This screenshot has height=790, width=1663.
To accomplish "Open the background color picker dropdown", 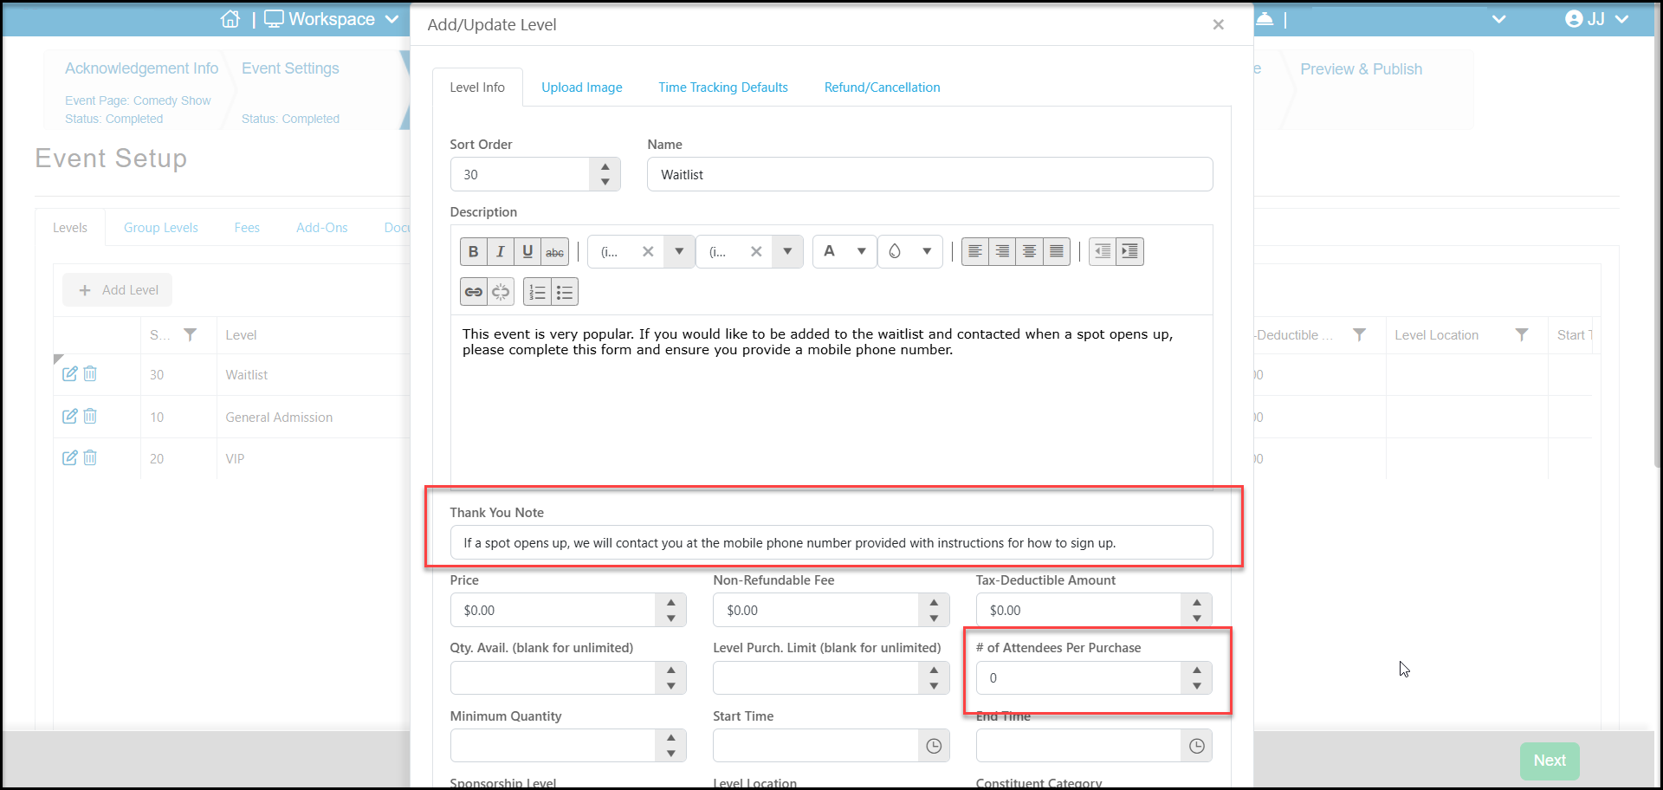I will (x=910, y=251).
